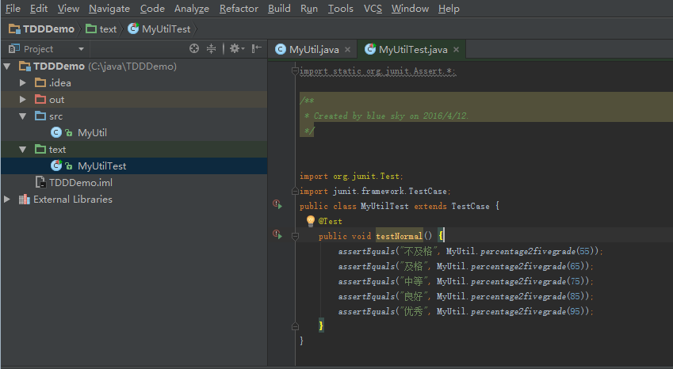Open the Help menu
Viewport: 673px width, 369px height.
(x=449, y=9)
